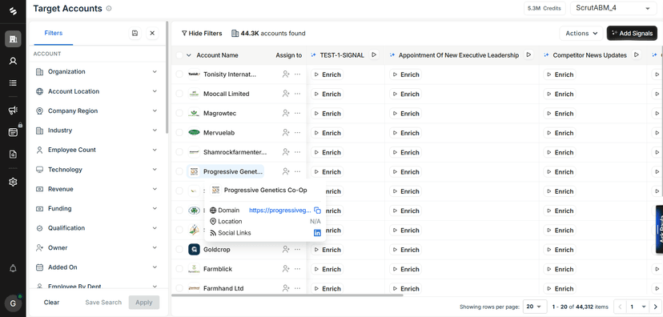Open the document search icon in sidebar
This screenshot has width=663, height=317.
[13, 154]
